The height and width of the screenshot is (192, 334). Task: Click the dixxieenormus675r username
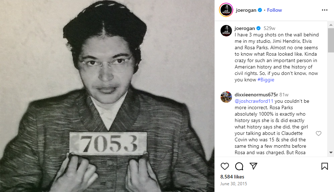click(x=256, y=95)
